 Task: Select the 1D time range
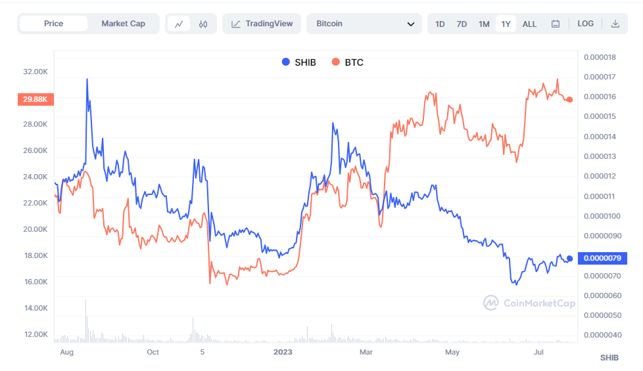click(440, 24)
